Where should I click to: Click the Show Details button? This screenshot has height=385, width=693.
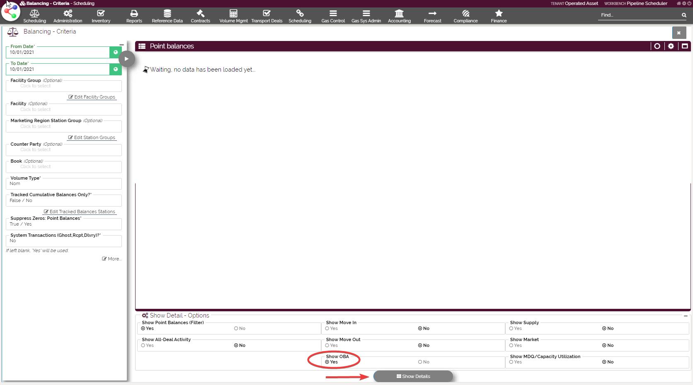pos(413,376)
